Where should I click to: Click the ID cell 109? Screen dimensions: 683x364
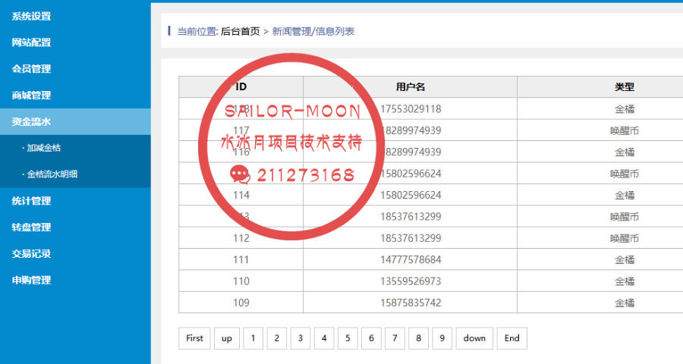[241, 303]
